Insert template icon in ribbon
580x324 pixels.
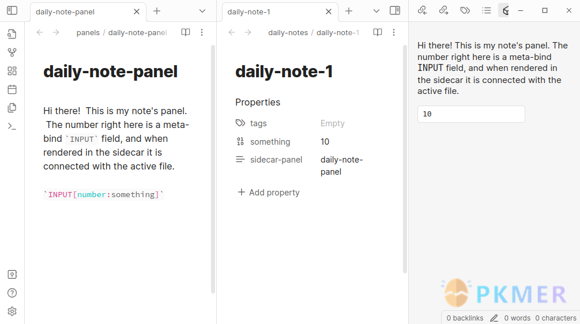click(12, 108)
